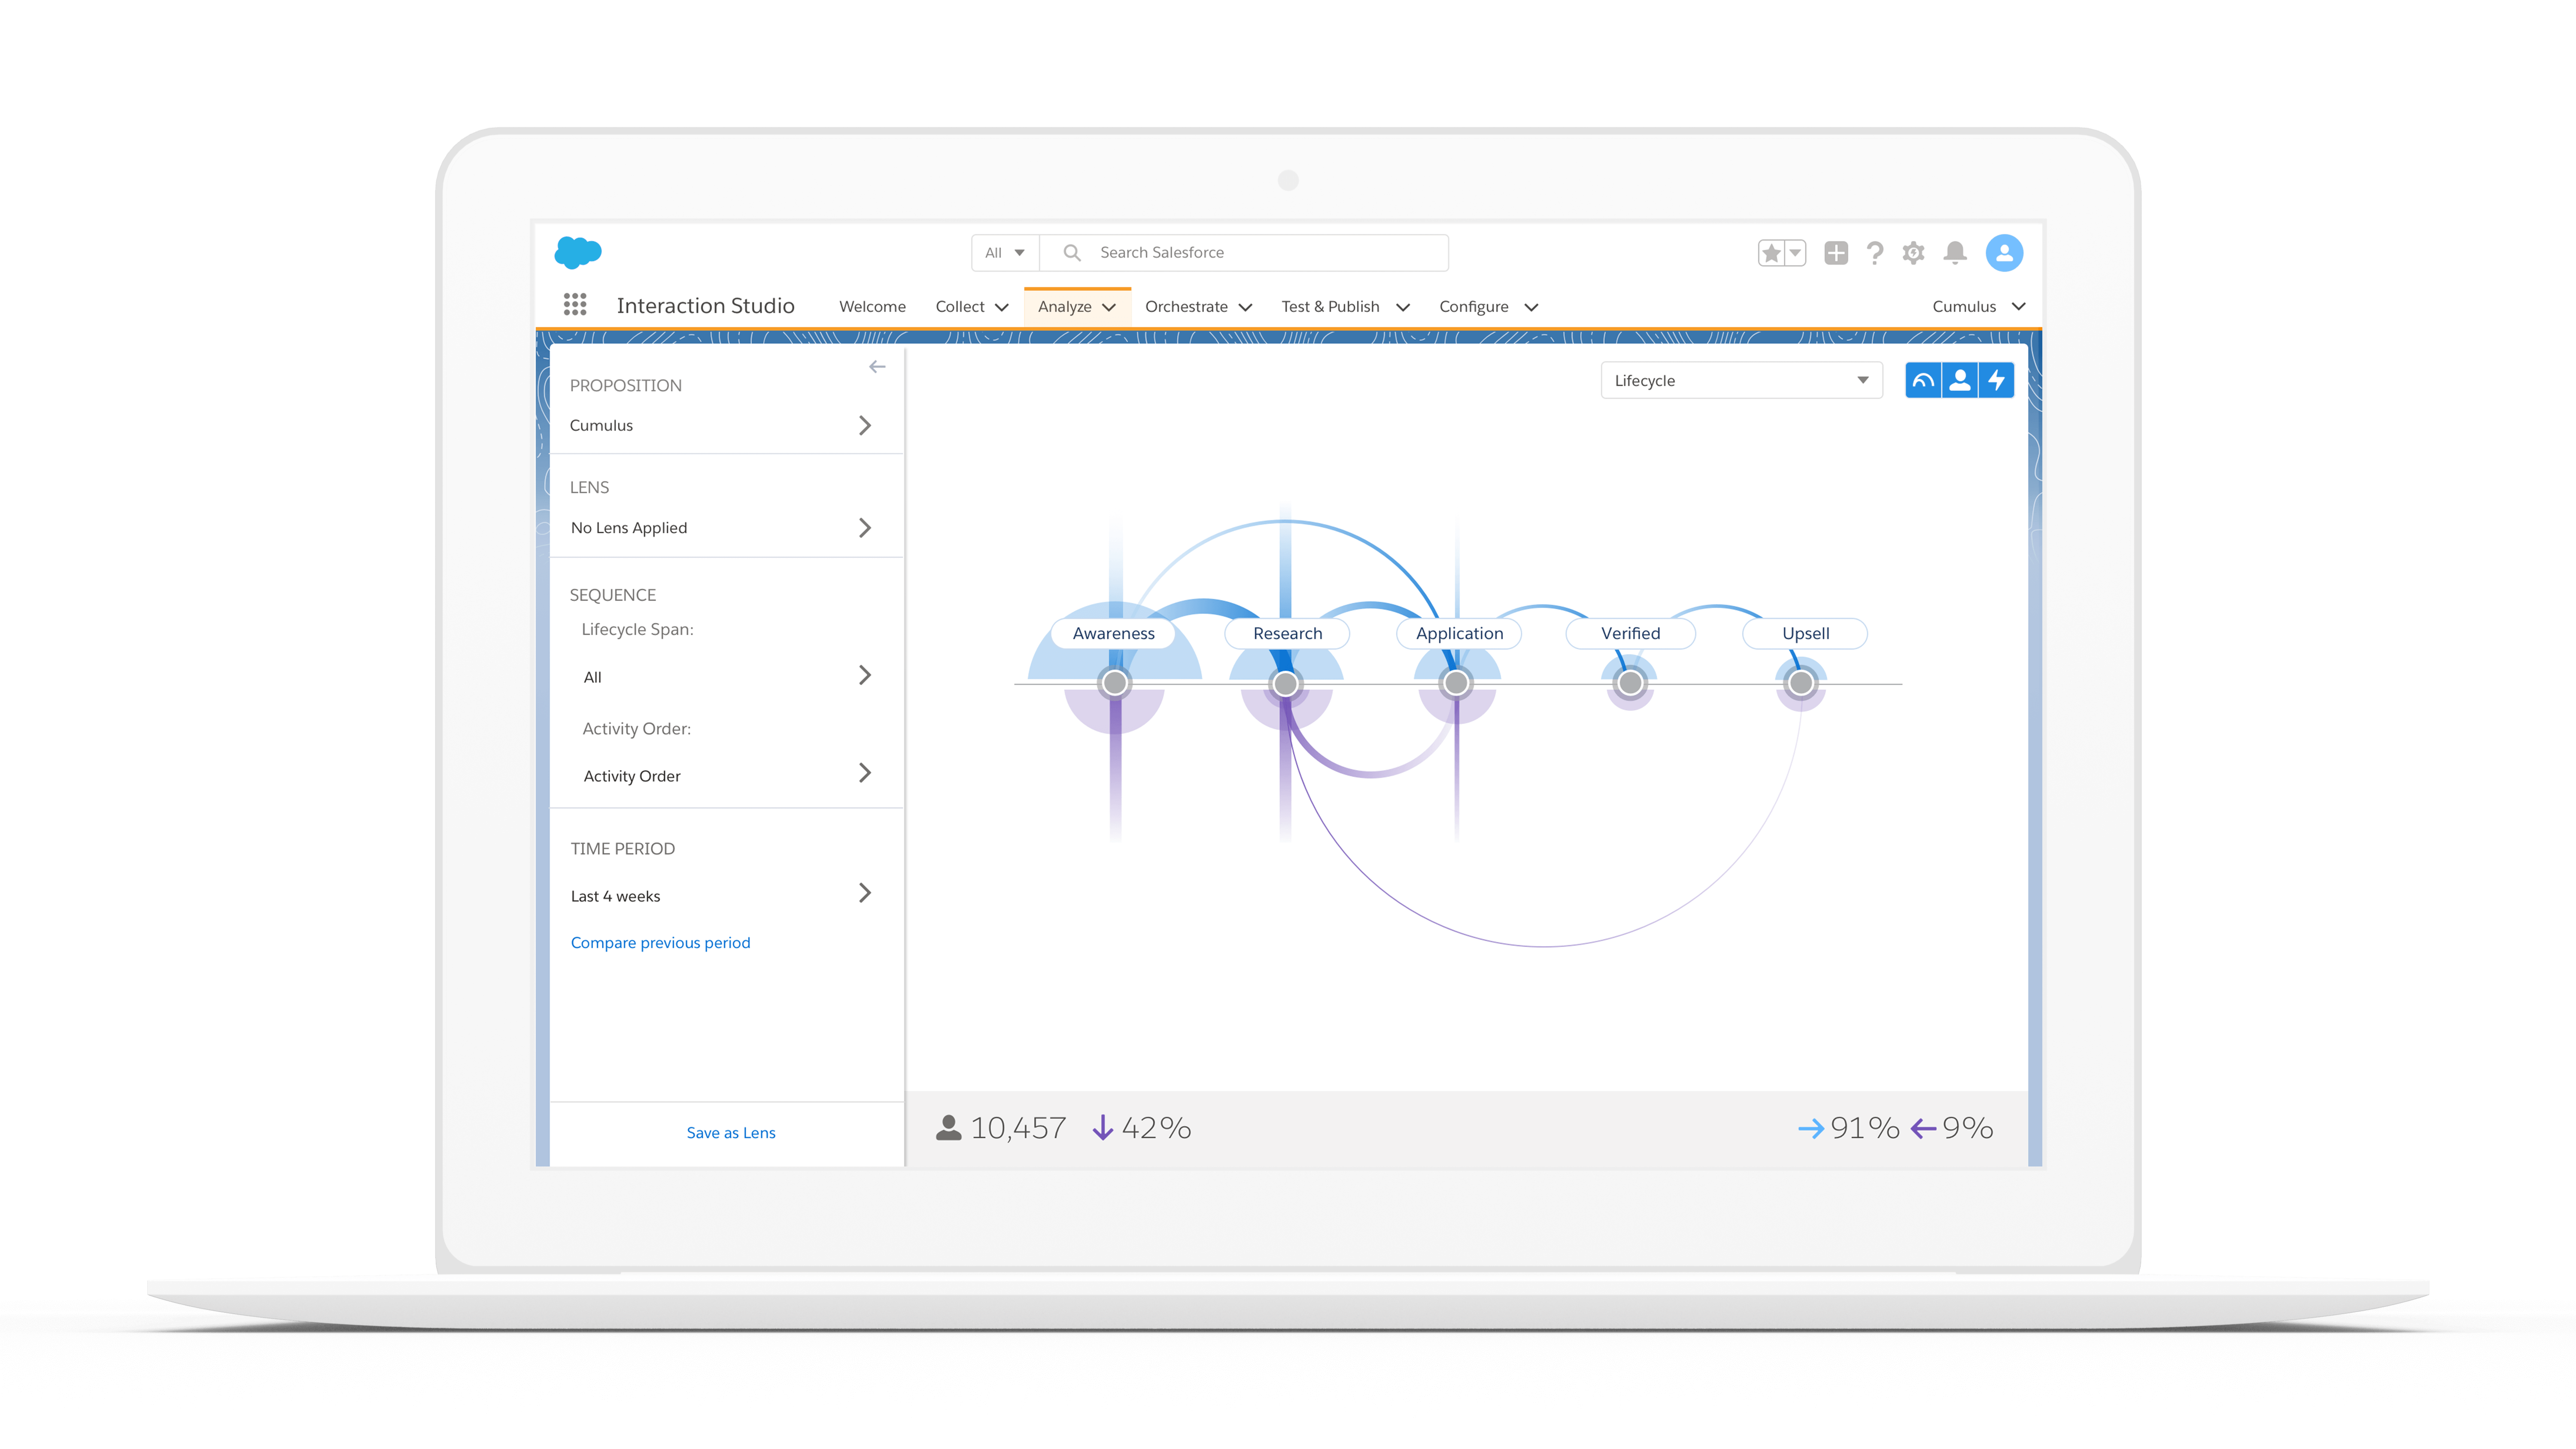Expand the Activity Order row

[726, 775]
